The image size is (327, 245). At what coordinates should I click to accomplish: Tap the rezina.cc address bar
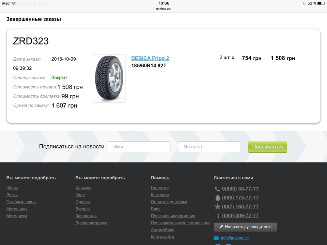point(163,9)
